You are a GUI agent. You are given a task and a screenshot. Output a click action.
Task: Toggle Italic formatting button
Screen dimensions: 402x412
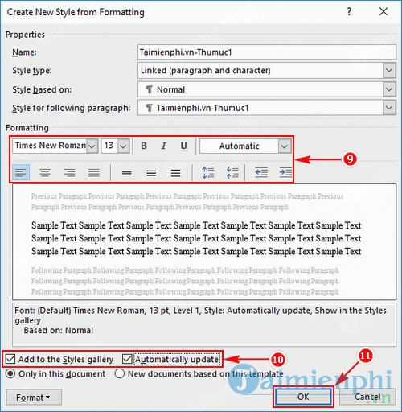click(x=164, y=146)
